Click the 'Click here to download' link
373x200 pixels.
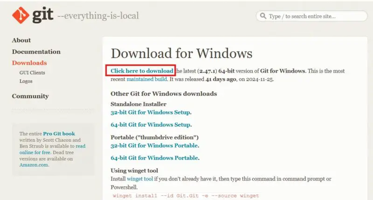point(142,71)
